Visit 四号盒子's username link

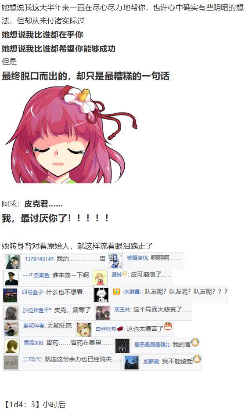(33, 292)
